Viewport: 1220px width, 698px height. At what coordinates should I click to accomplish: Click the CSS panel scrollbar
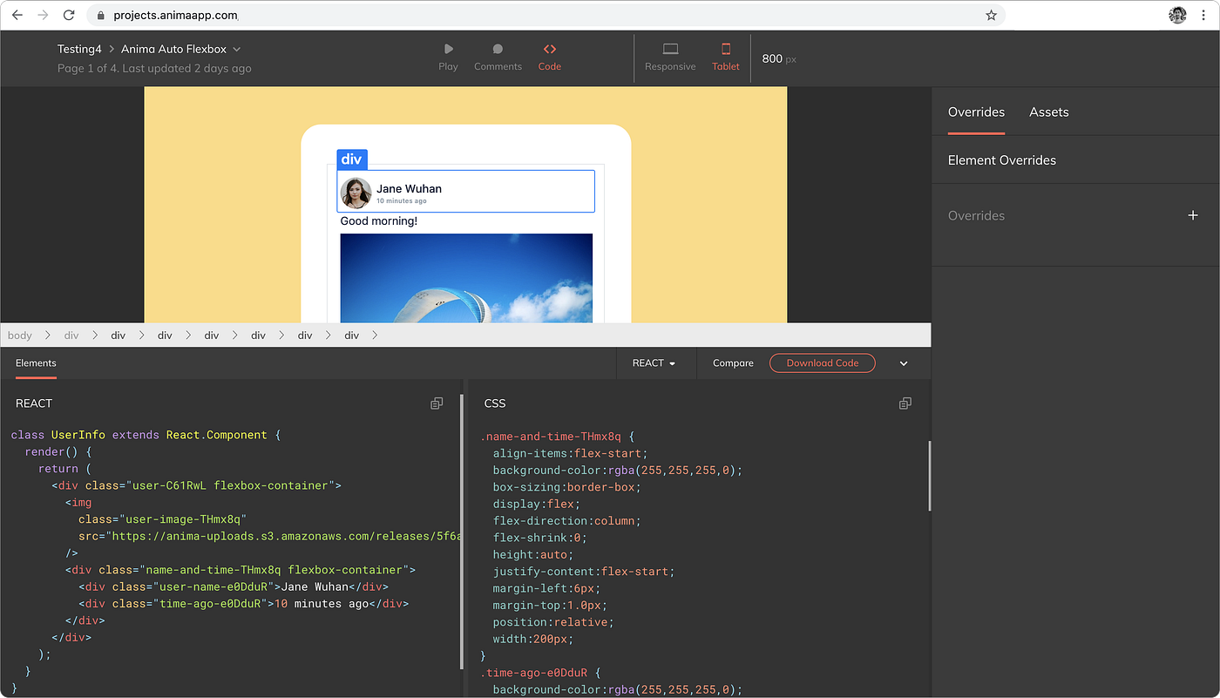coord(929,476)
